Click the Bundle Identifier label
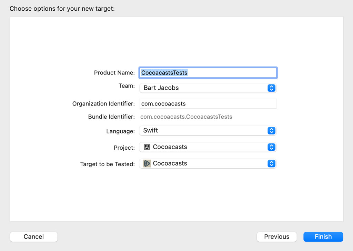Screen dimensions: 353x251 coord(111,117)
